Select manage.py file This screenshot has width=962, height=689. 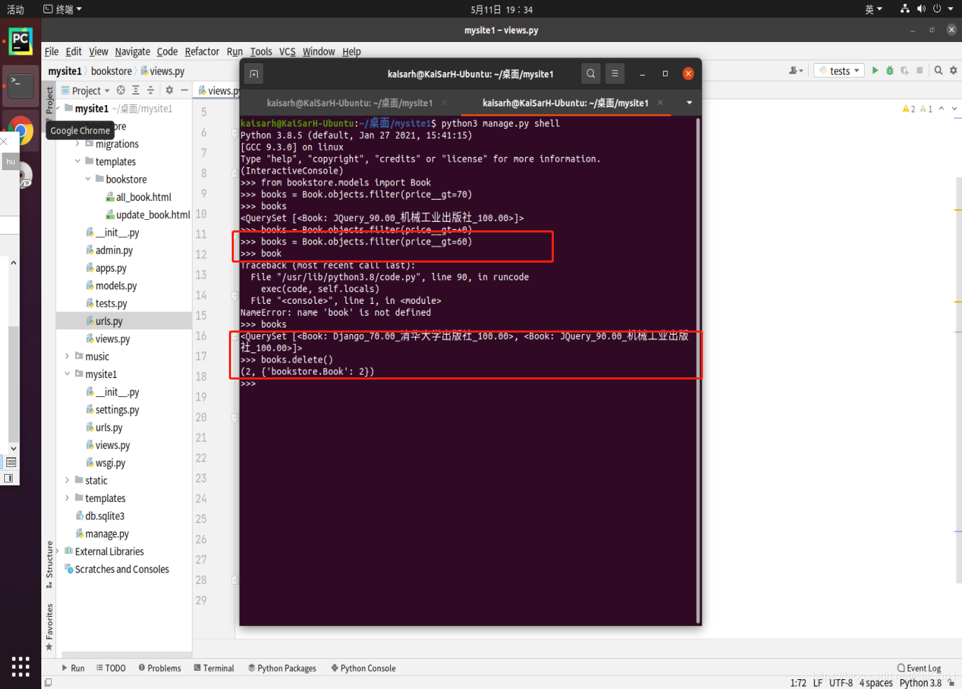[102, 534]
